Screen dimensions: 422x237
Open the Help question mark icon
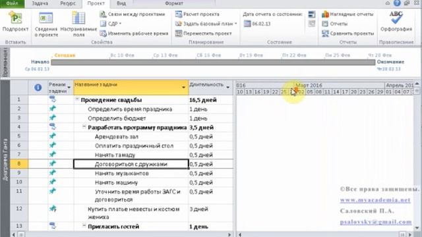click(397, 3)
